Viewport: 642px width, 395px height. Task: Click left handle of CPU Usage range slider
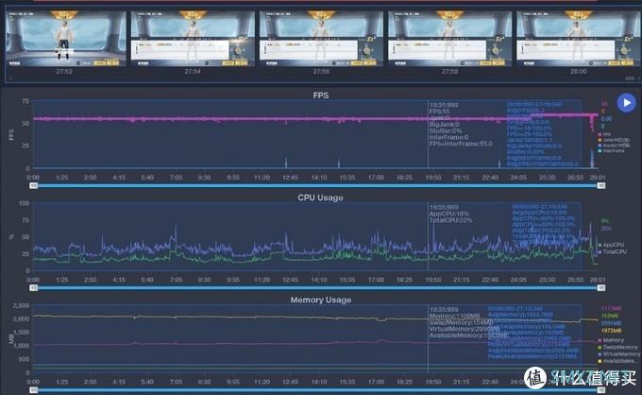point(34,288)
